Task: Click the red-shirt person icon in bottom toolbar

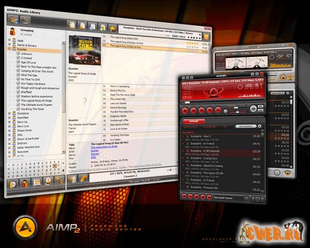Action: click(x=25, y=183)
